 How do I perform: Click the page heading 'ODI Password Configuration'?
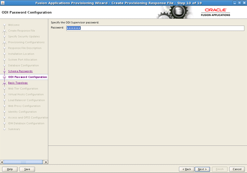[x=27, y=12]
